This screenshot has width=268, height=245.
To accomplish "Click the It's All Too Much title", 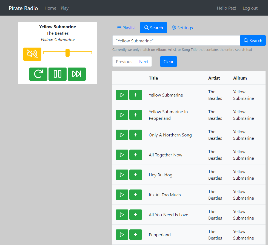I will 165,195.
